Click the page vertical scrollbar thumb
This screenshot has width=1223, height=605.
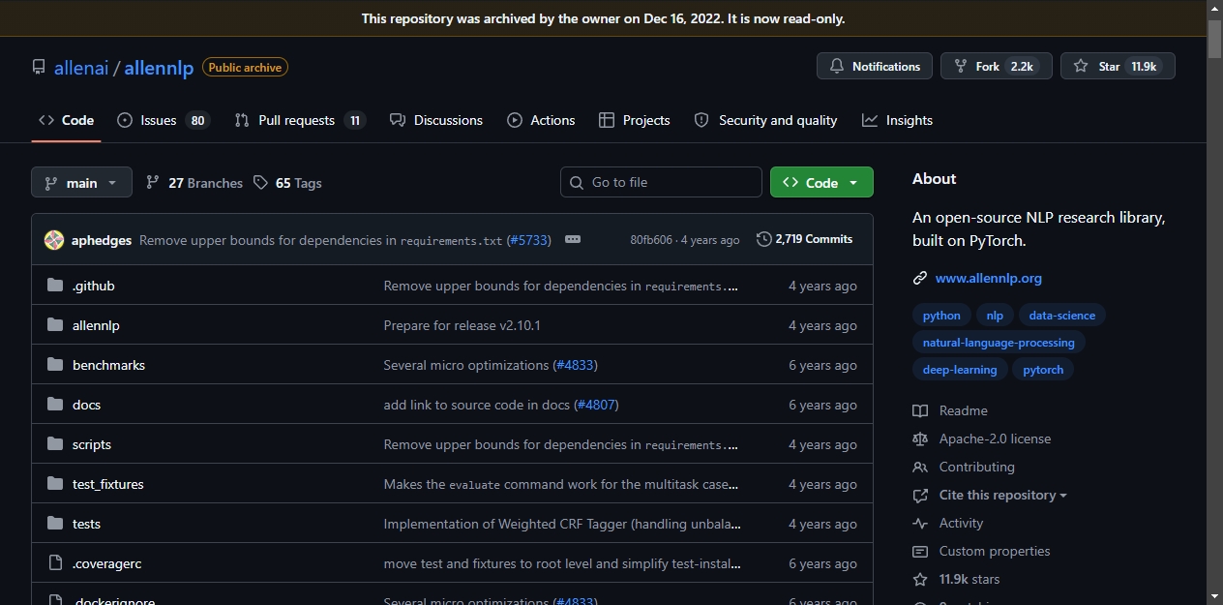(1214, 39)
